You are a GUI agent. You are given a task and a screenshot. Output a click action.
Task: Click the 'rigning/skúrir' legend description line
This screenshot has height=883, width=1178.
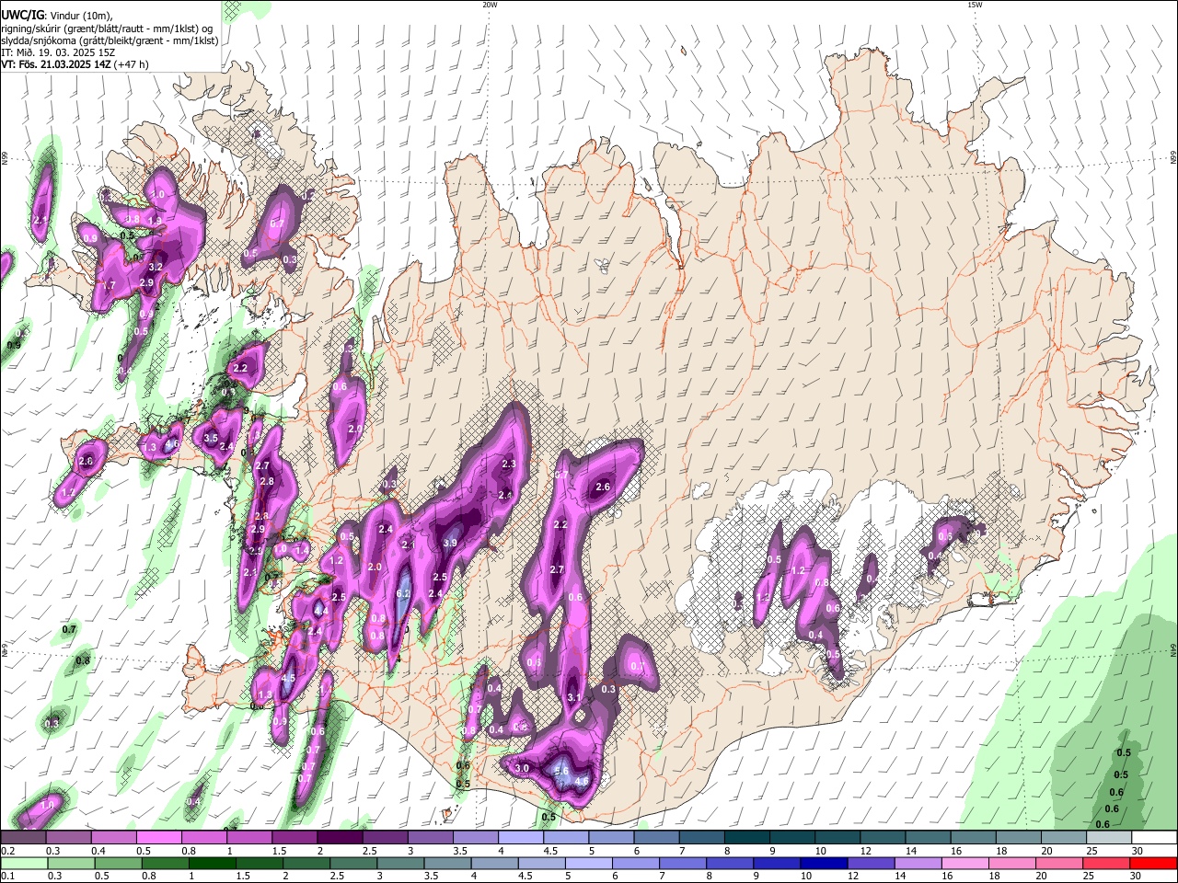click(x=107, y=28)
